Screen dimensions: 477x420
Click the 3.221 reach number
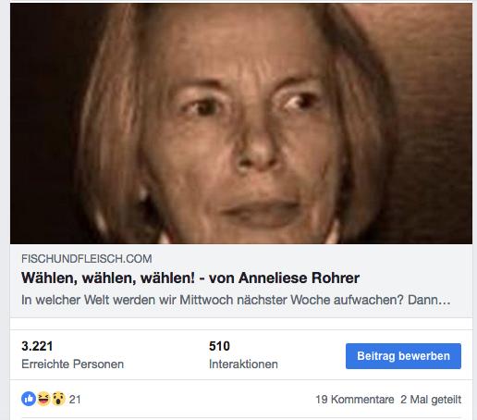(x=37, y=346)
